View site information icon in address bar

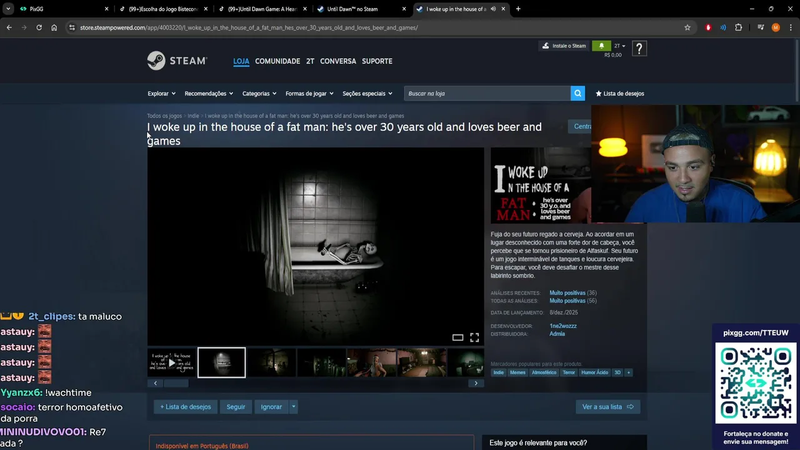(x=72, y=27)
